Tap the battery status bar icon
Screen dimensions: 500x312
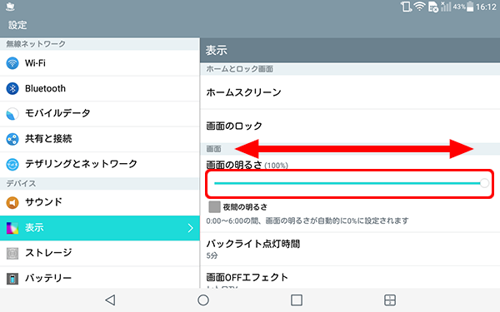coord(470,7)
